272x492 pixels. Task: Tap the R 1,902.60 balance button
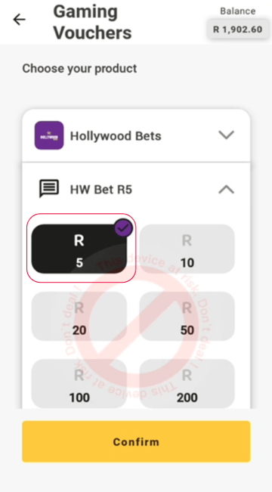237,29
